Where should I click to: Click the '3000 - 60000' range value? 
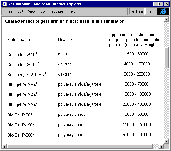[137, 114]
